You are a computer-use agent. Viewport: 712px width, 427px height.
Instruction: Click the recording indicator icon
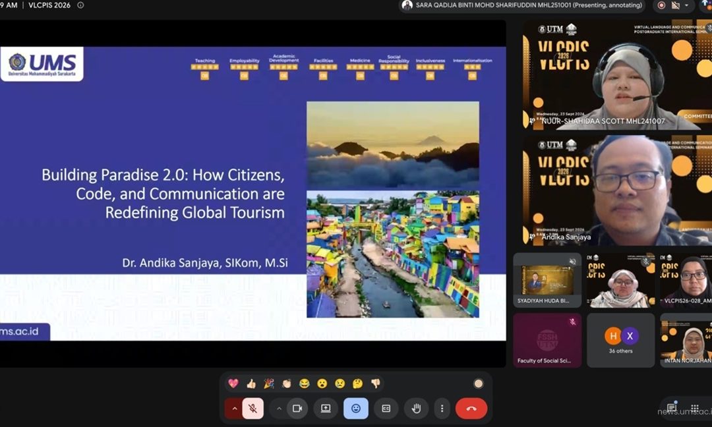[x=661, y=5]
